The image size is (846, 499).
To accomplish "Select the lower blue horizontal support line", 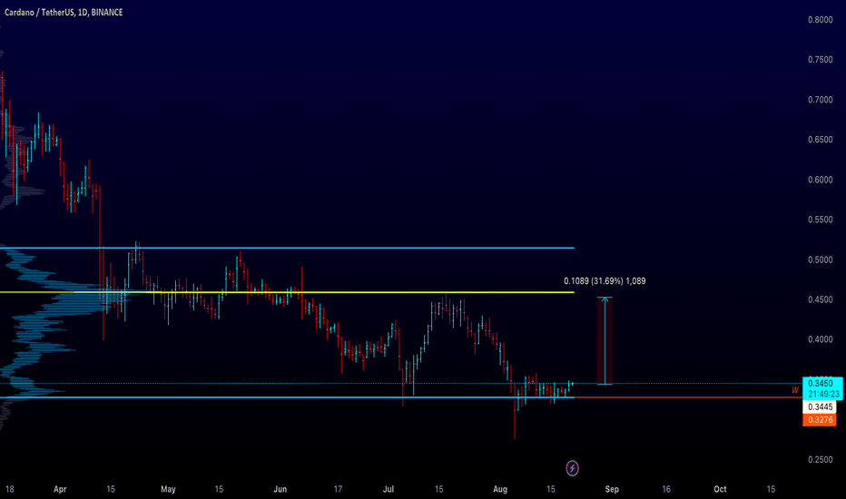I will (287, 397).
